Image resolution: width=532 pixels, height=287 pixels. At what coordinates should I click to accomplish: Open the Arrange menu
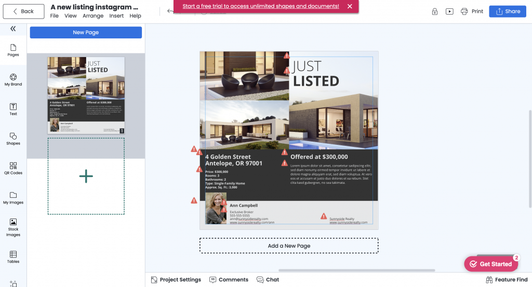click(x=93, y=16)
